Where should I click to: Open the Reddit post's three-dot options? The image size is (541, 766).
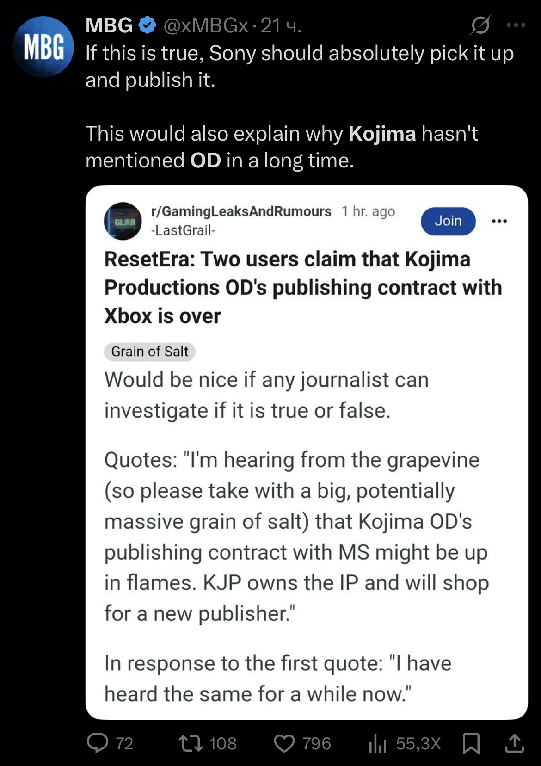(x=499, y=221)
